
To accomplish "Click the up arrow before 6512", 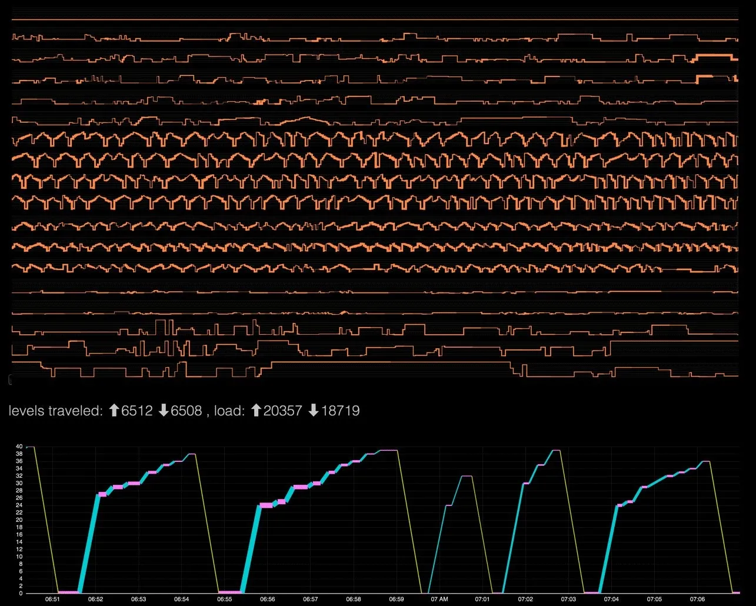I will click(x=114, y=411).
